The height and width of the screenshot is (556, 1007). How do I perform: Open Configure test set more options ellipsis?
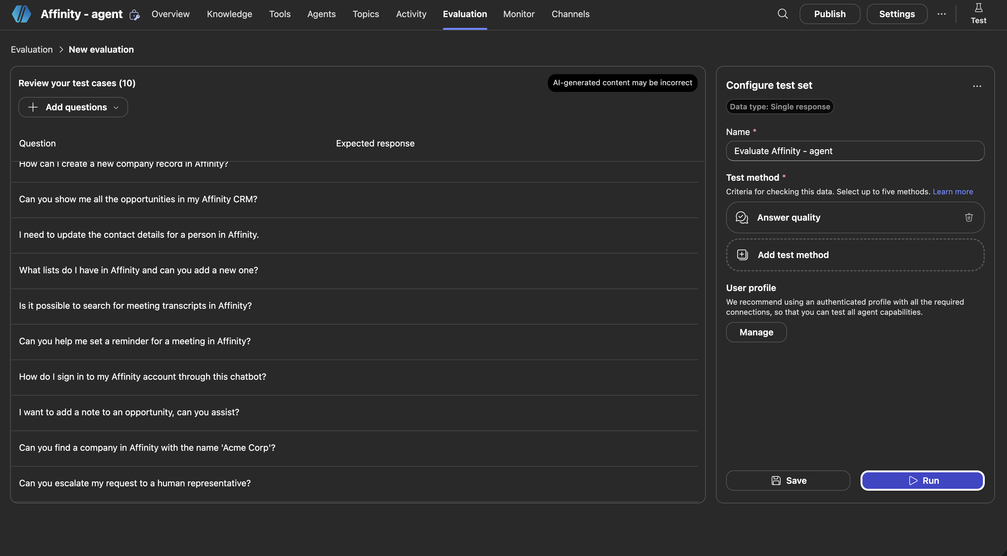point(977,86)
